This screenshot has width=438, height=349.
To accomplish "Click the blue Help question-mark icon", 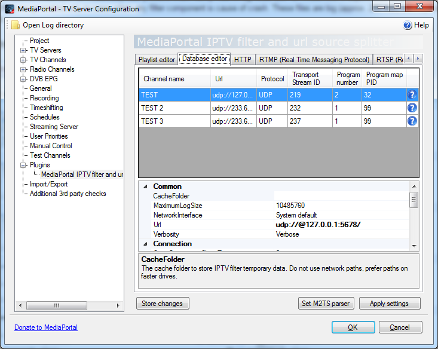I will point(408,25).
